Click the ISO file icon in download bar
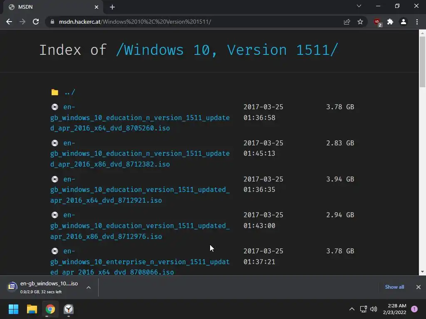 click(12, 286)
